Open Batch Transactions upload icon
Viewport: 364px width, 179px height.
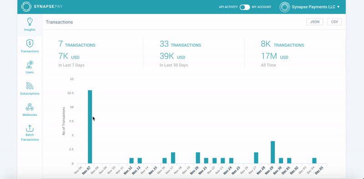(30, 128)
